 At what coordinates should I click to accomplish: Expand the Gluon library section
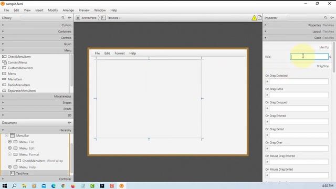click(x=37, y=44)
